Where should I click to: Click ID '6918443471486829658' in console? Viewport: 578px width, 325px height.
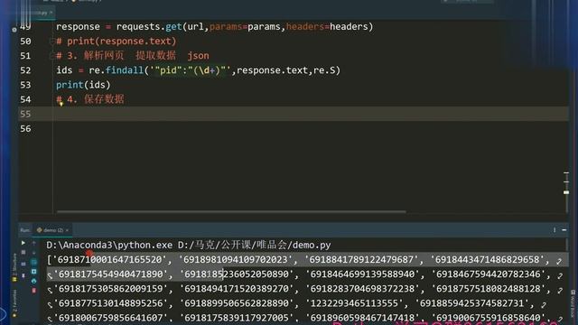coord(488,259)
